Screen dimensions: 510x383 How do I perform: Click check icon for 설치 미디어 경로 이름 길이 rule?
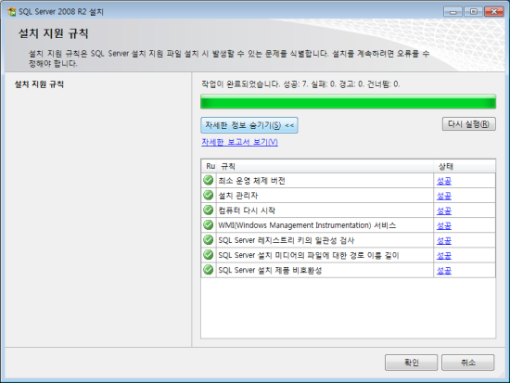click(x=208, y=255)
